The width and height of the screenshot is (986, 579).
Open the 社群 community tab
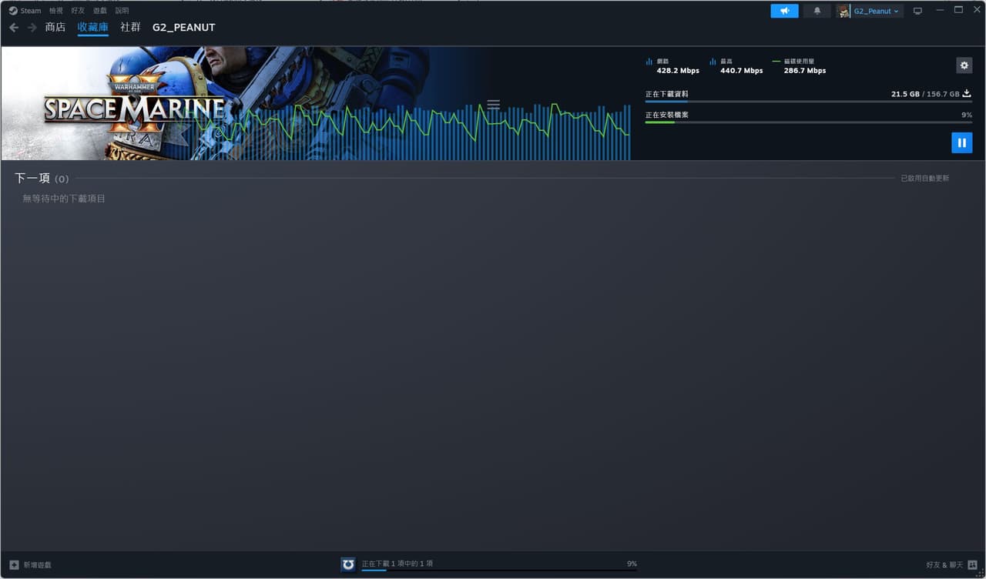[130, 27]
